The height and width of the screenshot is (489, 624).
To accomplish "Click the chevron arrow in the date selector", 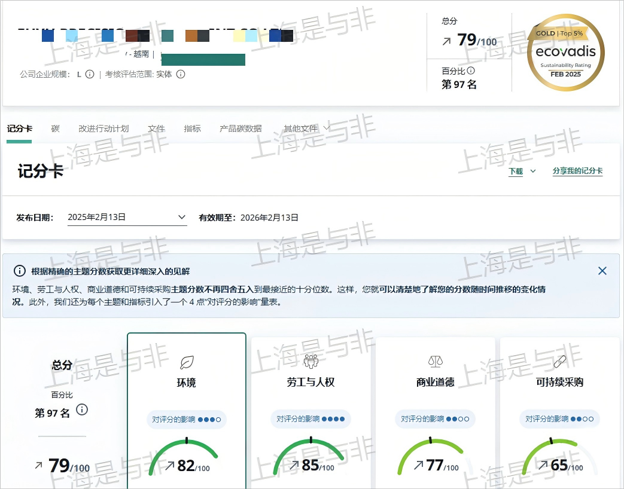I will 181,217.
